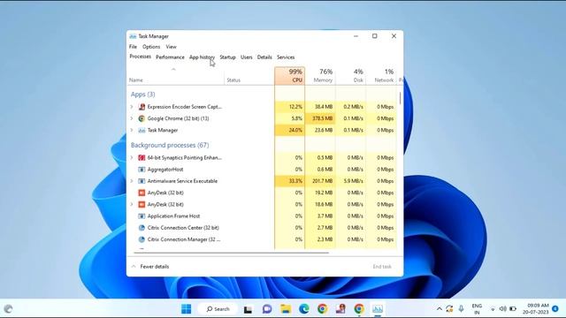566x318 pixels.
Task: Click Antimalware CPU value 33.3%
Action: (295, 181)
